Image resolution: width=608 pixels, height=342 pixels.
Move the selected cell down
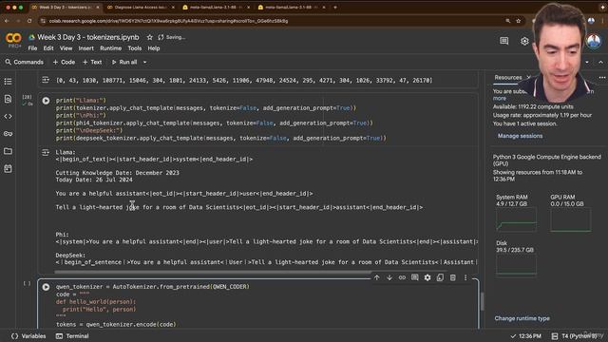[x=389, y=277]
